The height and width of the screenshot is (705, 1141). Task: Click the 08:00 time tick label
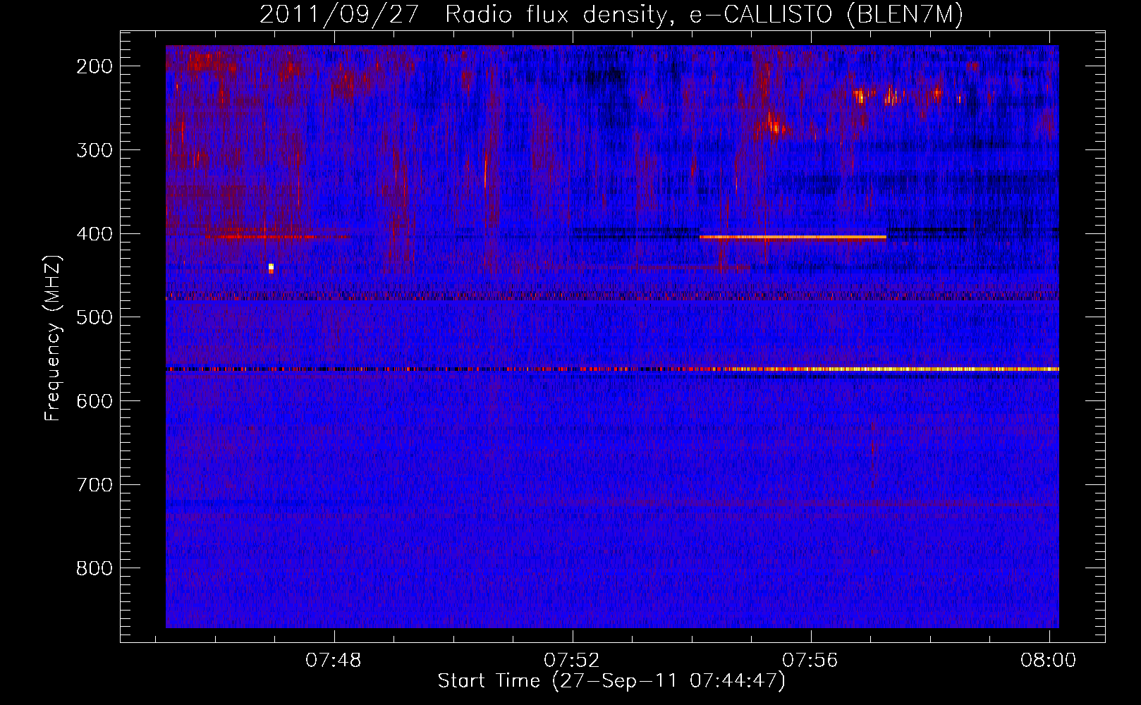[1049, 660]
